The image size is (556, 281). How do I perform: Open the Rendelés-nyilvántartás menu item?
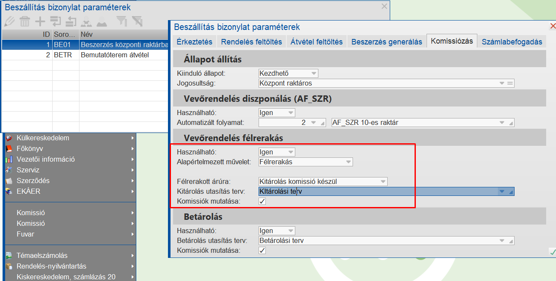pyautogui.click(x=70, y=266)
